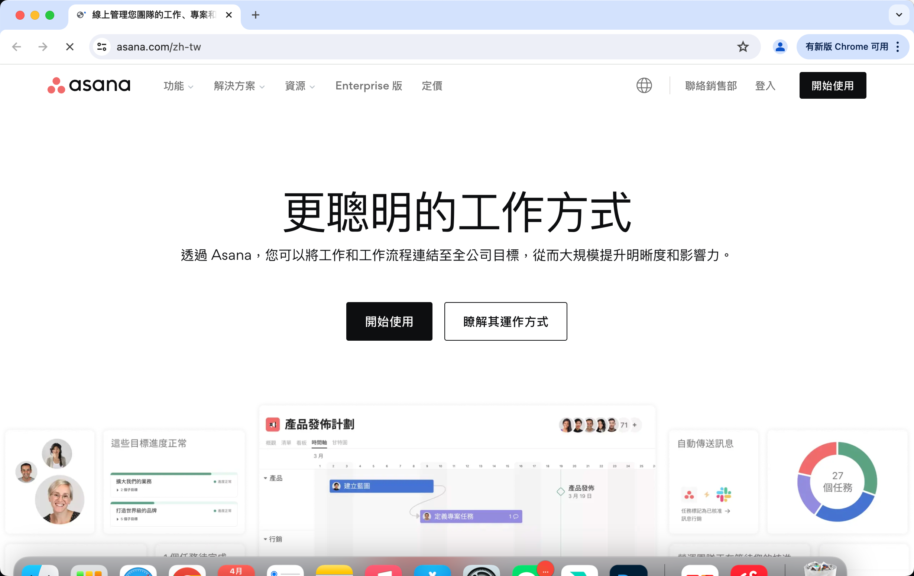914x576 pixels.
Task: Collapse the 產品 section in timeline
Action: pos(265,478)
